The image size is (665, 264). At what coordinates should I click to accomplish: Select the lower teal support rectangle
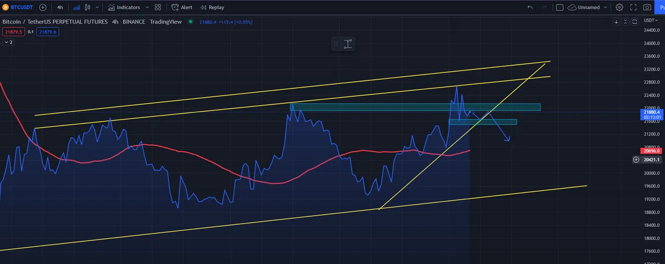pyautogui.click(x=483, y=122)
